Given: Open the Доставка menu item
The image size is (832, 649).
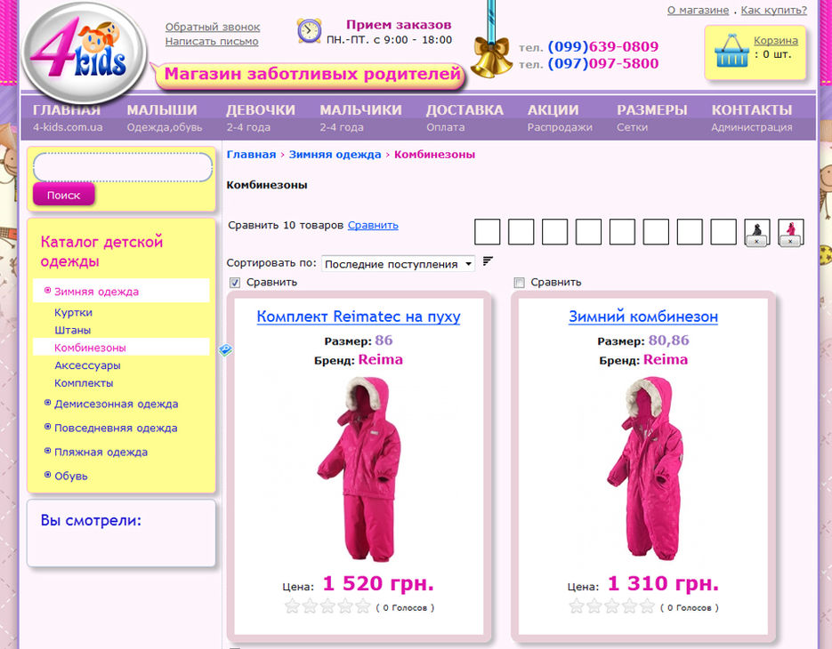Looking at the screenshot, I should [x=464, y=110].
